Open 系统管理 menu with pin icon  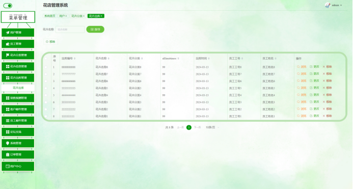pyautogui.click(x=18, y=143)
